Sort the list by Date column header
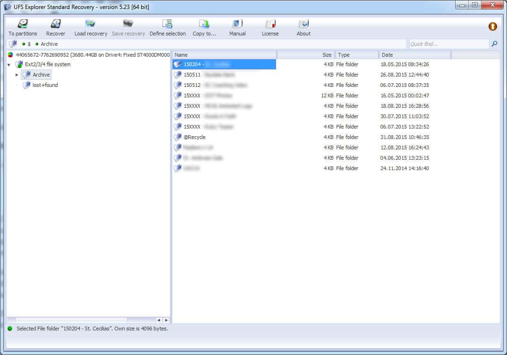Viewport: 507px width, 355px height. pyautogui.click(x=414, y=55)
